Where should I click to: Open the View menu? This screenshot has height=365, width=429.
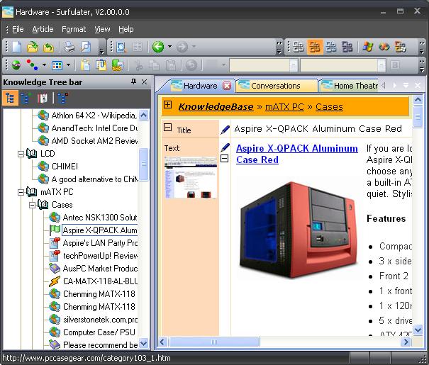[102, 29]
